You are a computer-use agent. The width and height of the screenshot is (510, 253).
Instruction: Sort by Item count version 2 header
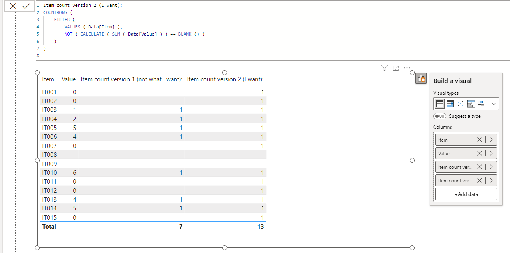(225, 79)
